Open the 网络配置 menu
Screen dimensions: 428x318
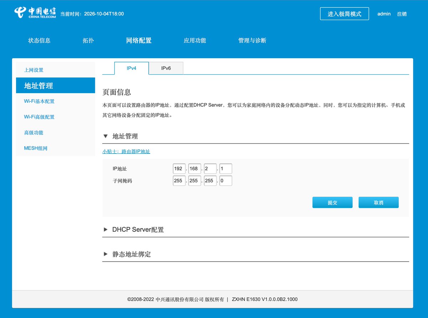tap(139, 40)
